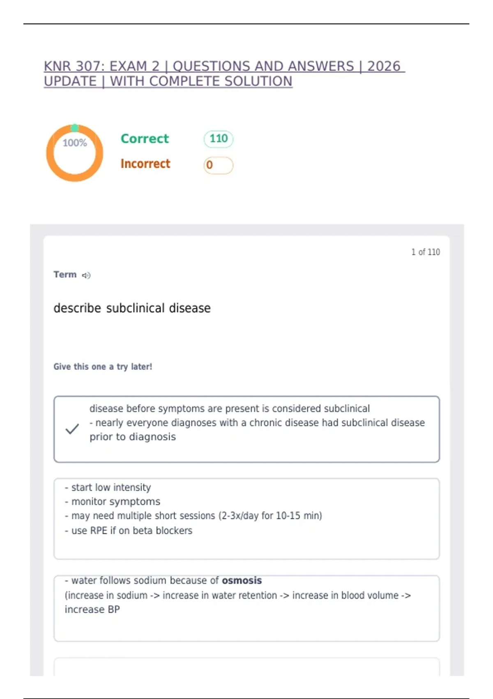Choose the answer starting 'disease before symptoms'
Screen dimensions: 493x699
pos(246,429)
